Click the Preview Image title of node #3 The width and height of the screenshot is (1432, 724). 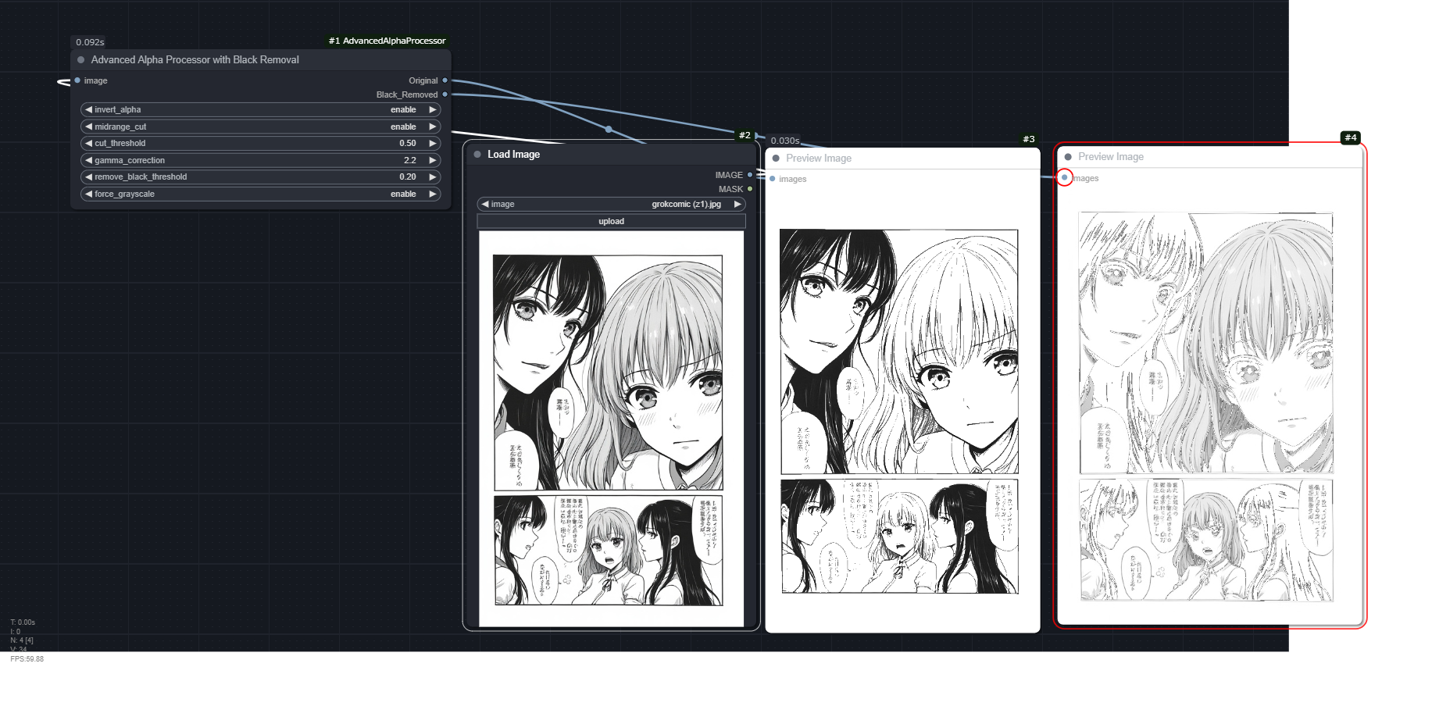point(819,159)
